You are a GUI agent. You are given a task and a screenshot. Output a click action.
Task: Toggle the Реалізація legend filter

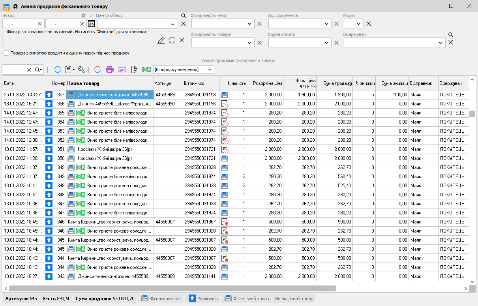203,298
